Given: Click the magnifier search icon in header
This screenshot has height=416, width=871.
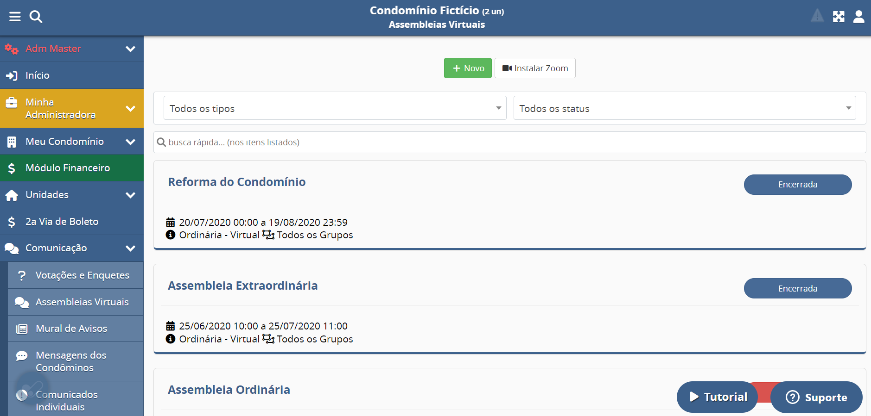Looking at the screenshot, I should point(36,17).
